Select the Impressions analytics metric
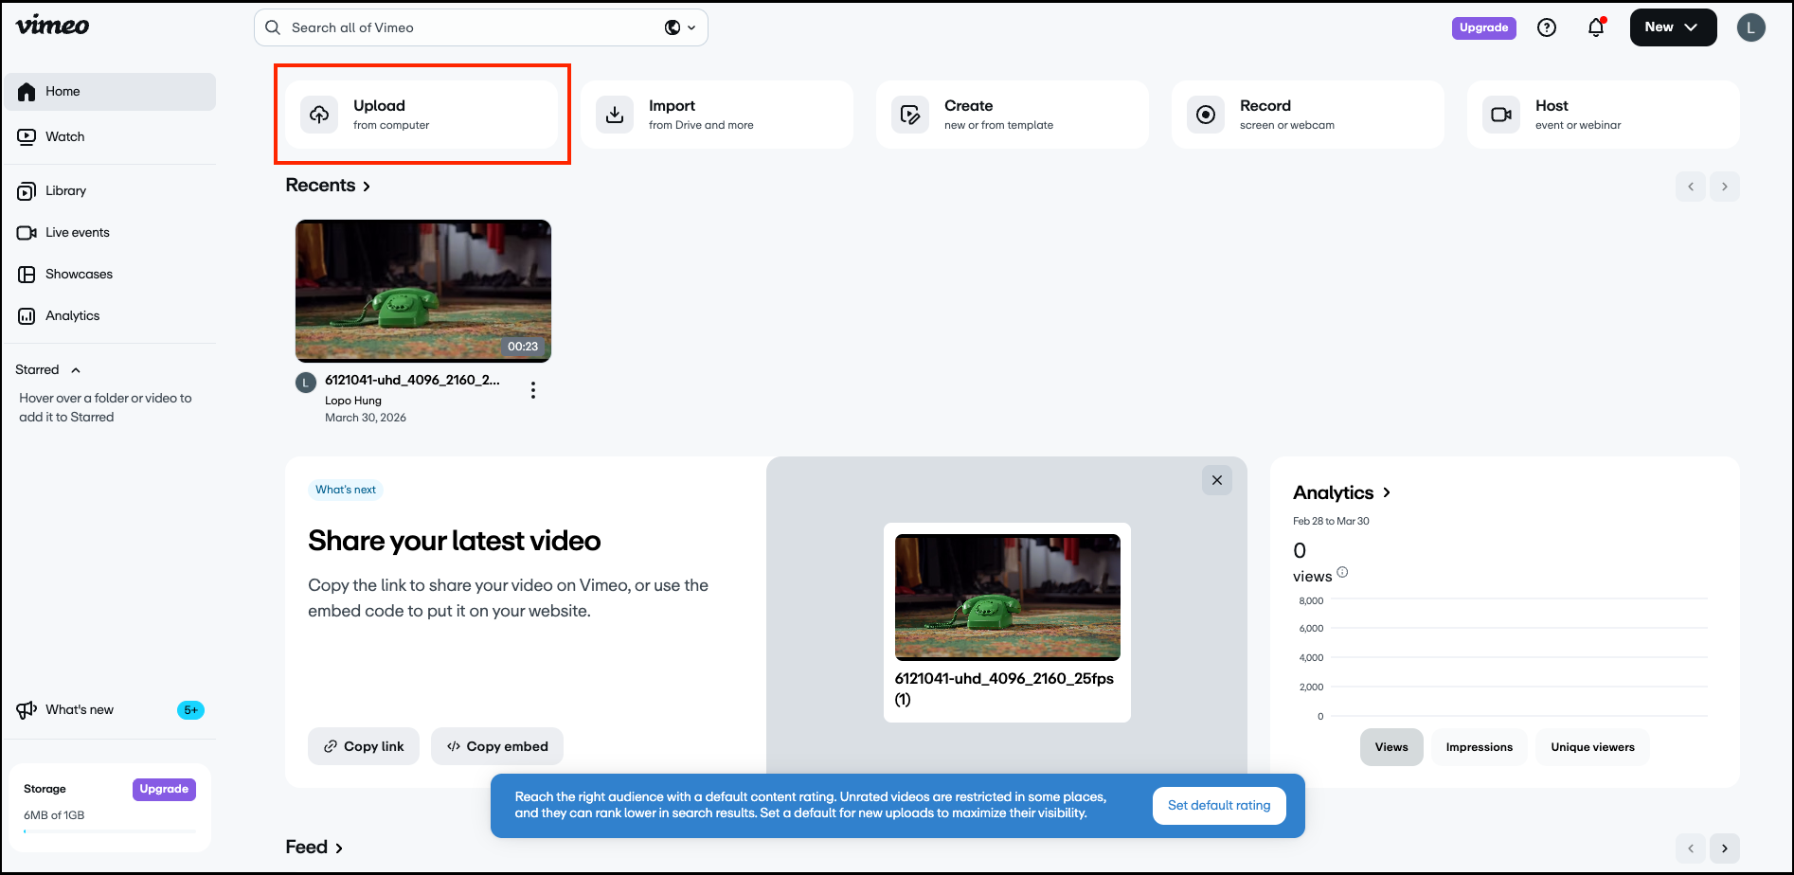The width and height of the screenshot is (1794, 875). click(x=1479, y=747)
